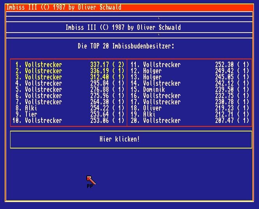
Task: Select rank 11 Vollstrecker name
Action: click(162, 64)
